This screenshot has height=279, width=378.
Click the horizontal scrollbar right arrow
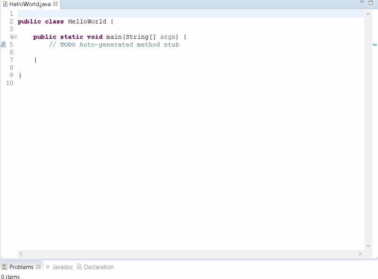click(x=360, y=254)
